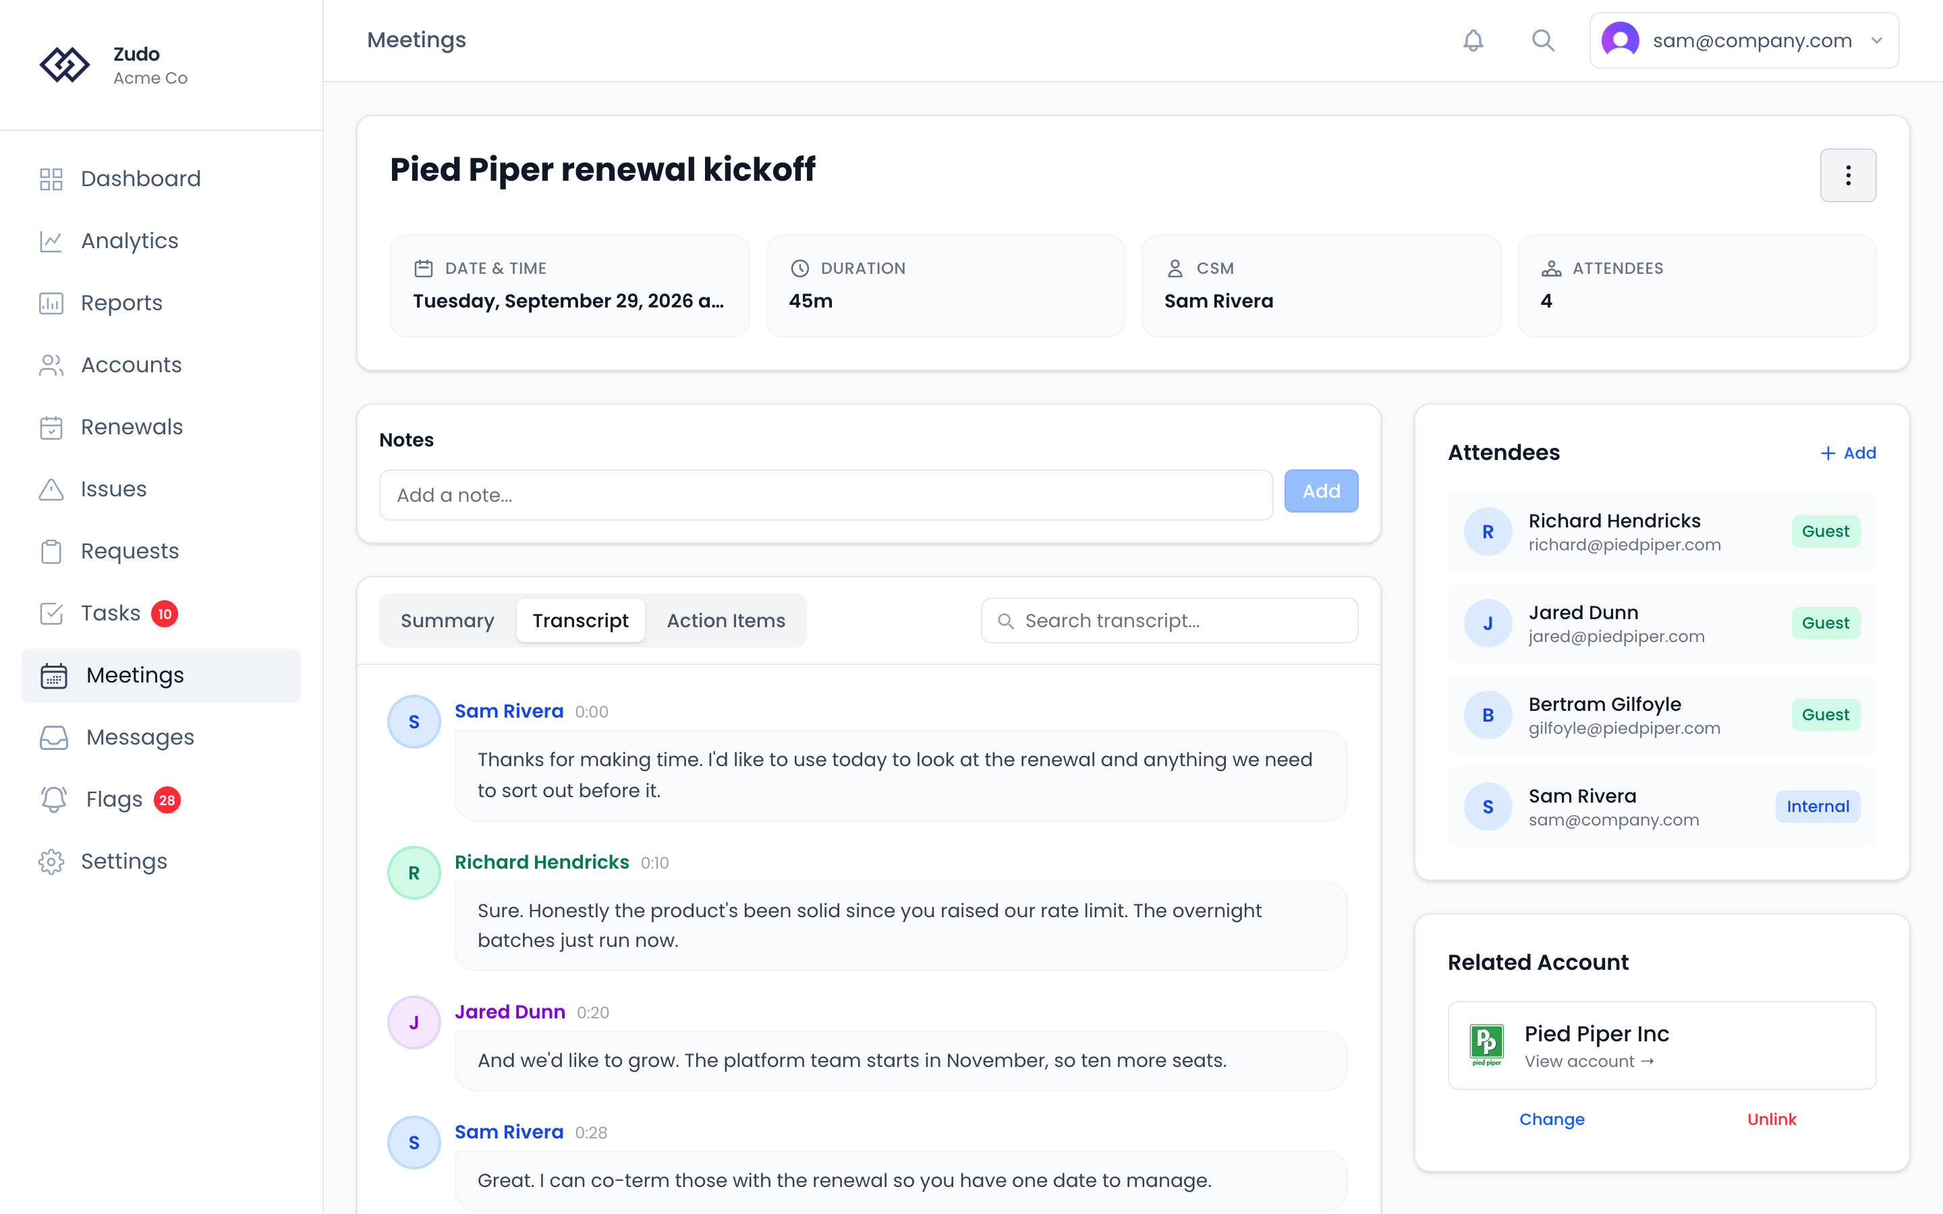Click Sam Rivera name at 0:00
Viewport: 1943px width, 1214px height.
pos(509,712)
